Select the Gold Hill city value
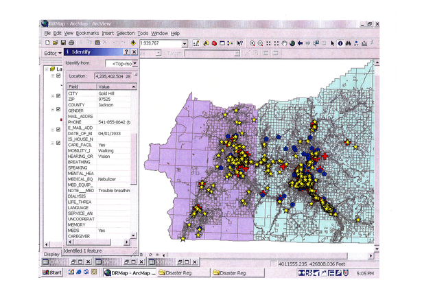422x291 pixels. pos(106,93)
